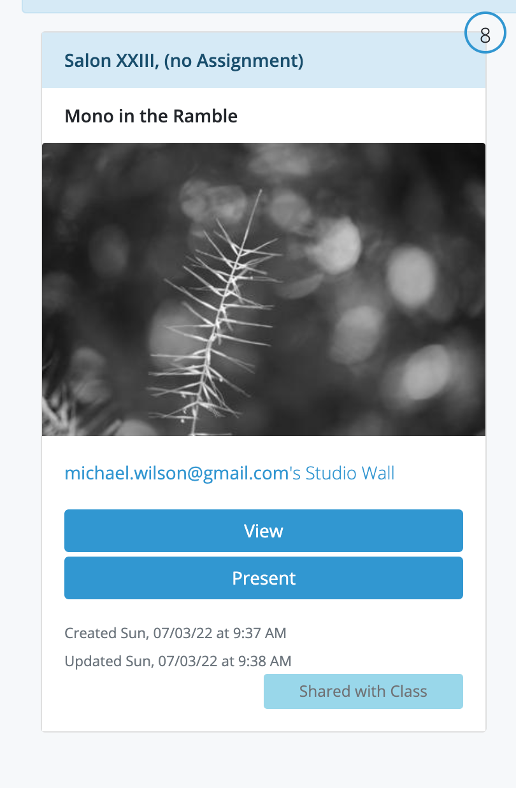Click the "'s Studio Wall" link text
Screen dimensions: 516x788
click(x=342, y=473)
